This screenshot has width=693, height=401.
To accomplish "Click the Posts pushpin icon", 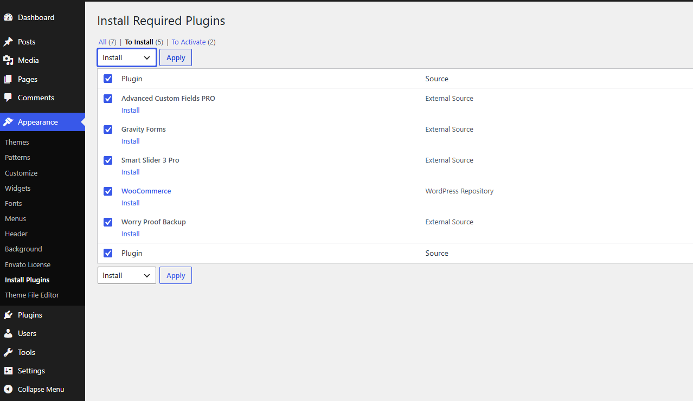I will 8,42.
